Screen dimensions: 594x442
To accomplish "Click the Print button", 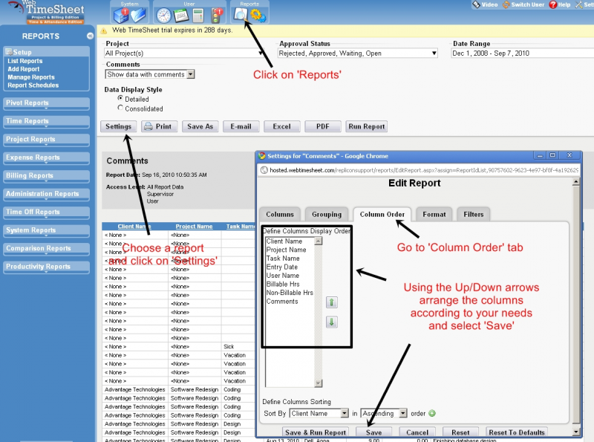I will [159, 126].
